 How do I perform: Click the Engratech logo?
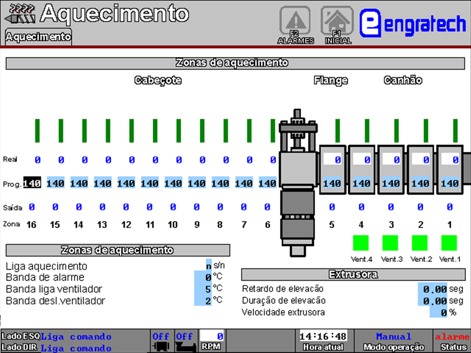coord(413,23)
